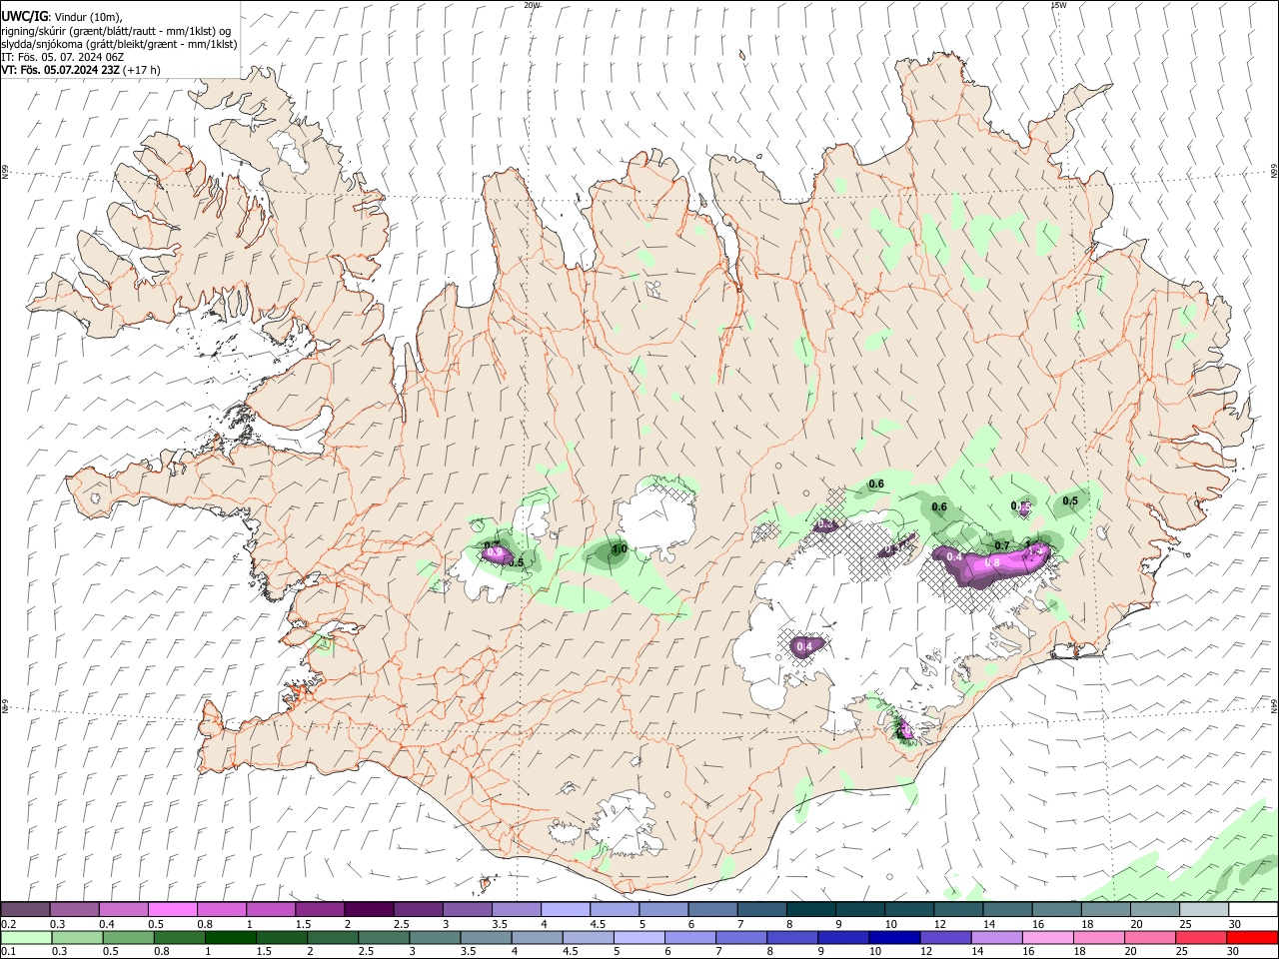Screen dimensions: 1279x959
Task: Click the light pink 16 mm rain swatch
Action: [x=1048, y=937]
